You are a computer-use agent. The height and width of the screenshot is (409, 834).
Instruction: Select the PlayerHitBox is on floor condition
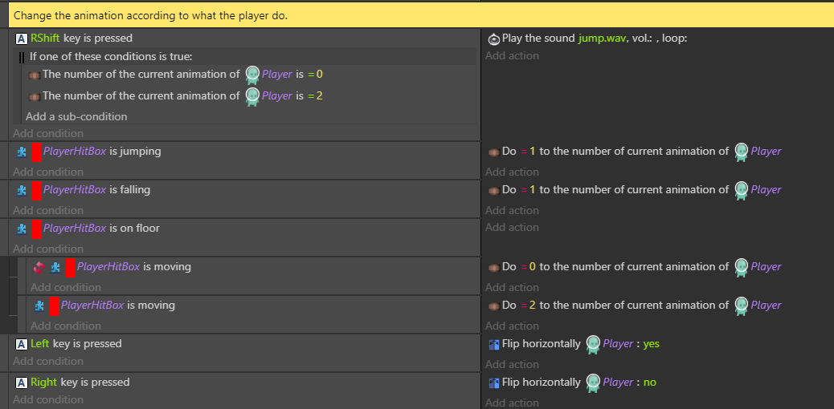(247, 229)
